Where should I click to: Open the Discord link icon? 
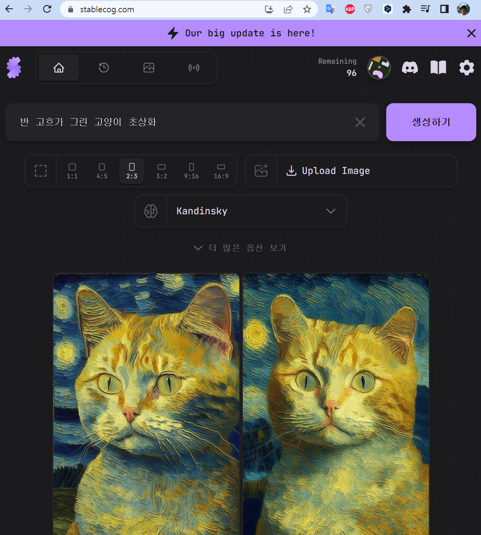click(x=410, y=68)
